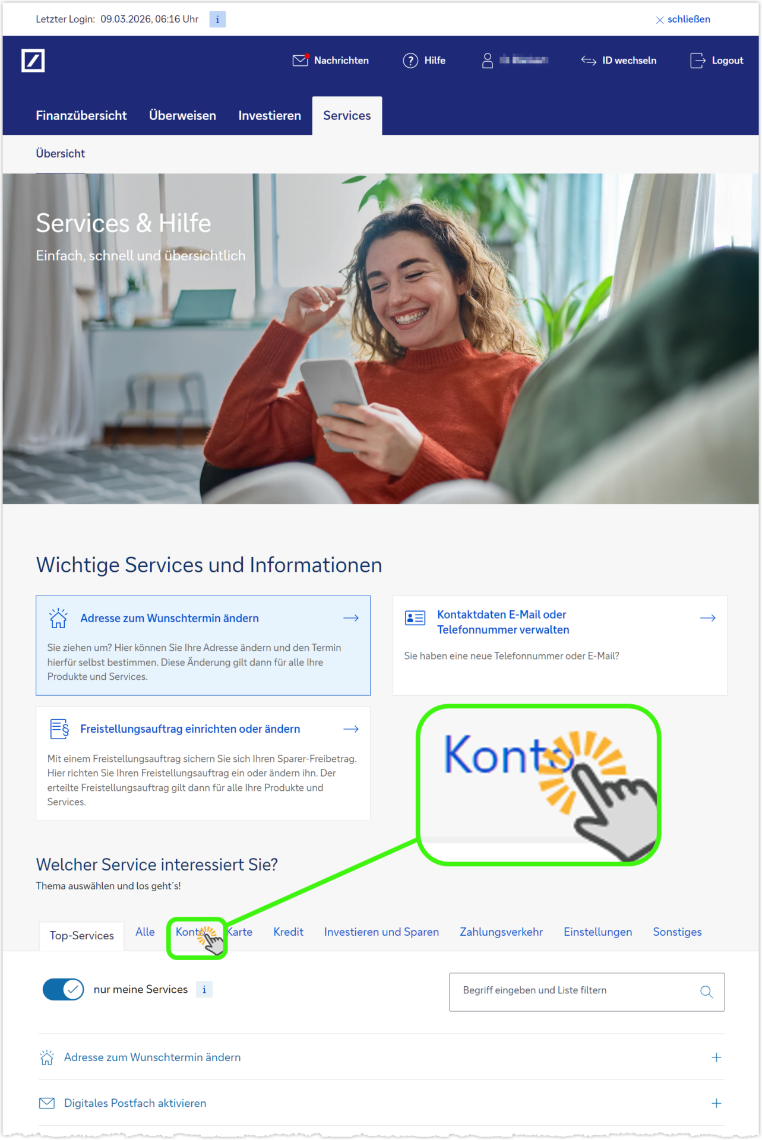Switch to the Überweisen main tab
This screenshot has height=1140, width=762.
click(182, 116)
